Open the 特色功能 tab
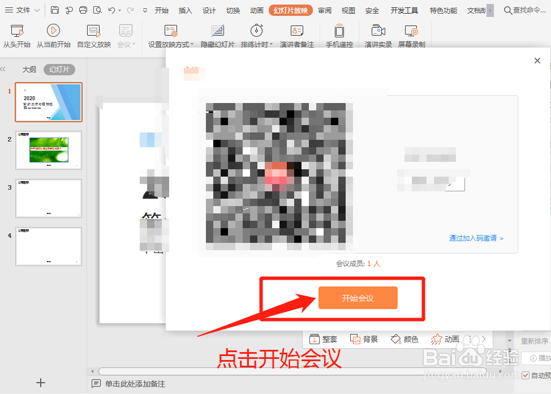Viewport: 551px width, 394px height. pos(444,11)
